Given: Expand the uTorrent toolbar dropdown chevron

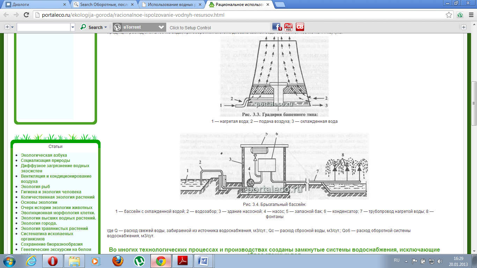Looking at the screenshot, I should click(161, 27).
